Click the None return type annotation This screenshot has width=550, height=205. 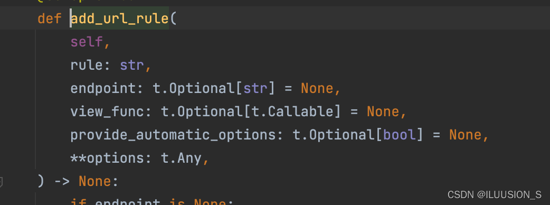(x=94, y=181)
